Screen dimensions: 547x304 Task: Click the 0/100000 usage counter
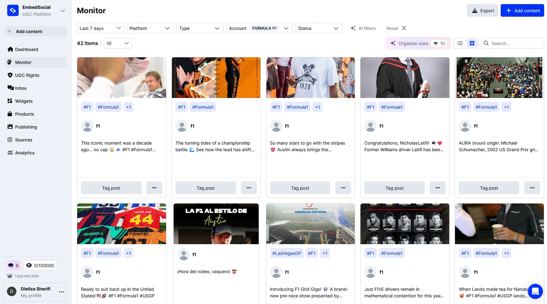tap(40, 265)
